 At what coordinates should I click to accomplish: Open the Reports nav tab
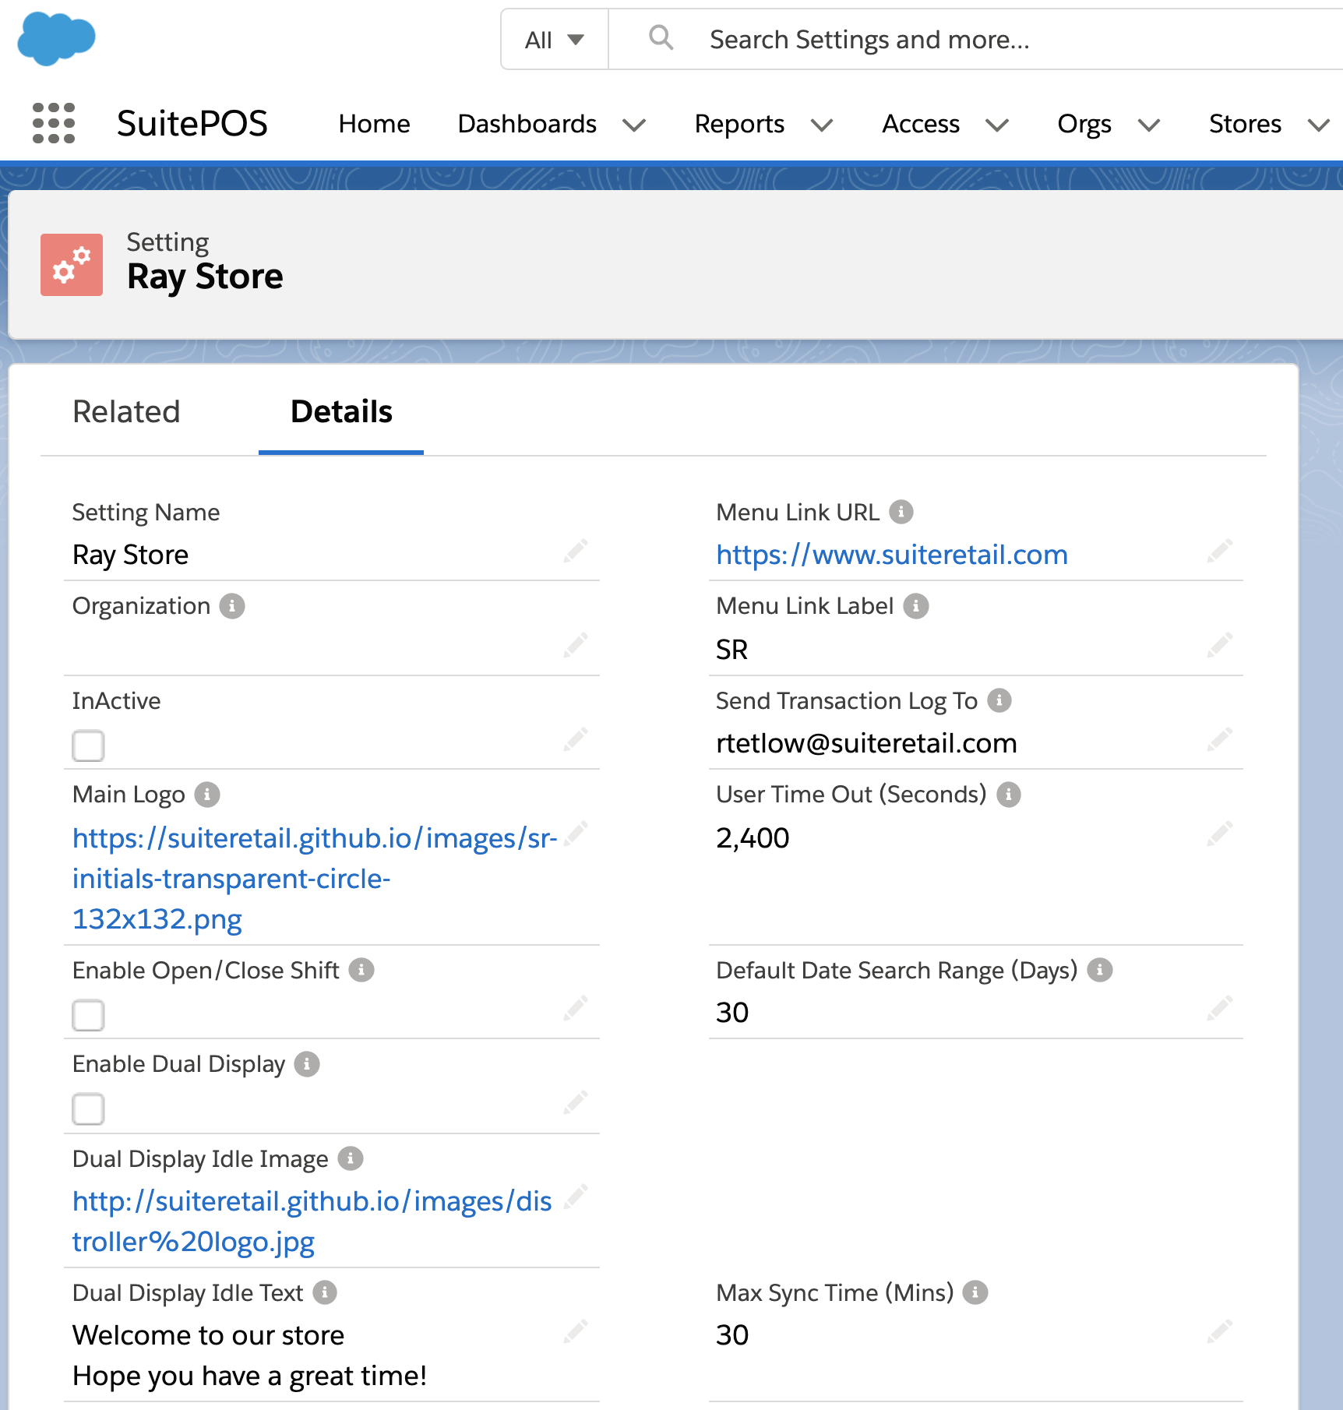pos(739,124)
